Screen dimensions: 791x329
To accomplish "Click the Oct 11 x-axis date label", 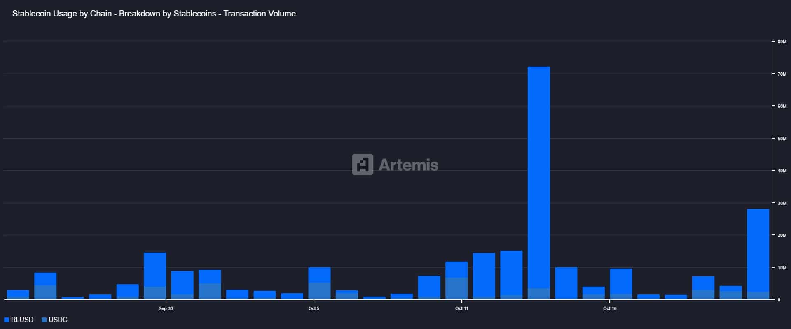I will (x=462, y=308).
